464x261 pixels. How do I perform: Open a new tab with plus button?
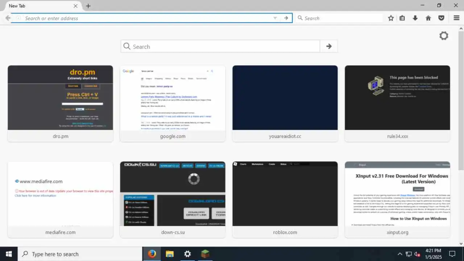(x=88, y=6)
